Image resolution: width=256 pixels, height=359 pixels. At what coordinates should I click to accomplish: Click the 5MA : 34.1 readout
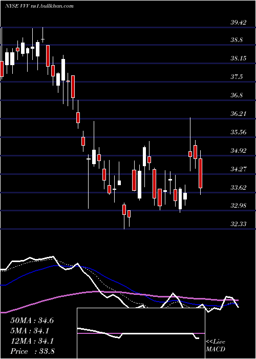click(x=30, y=331)
